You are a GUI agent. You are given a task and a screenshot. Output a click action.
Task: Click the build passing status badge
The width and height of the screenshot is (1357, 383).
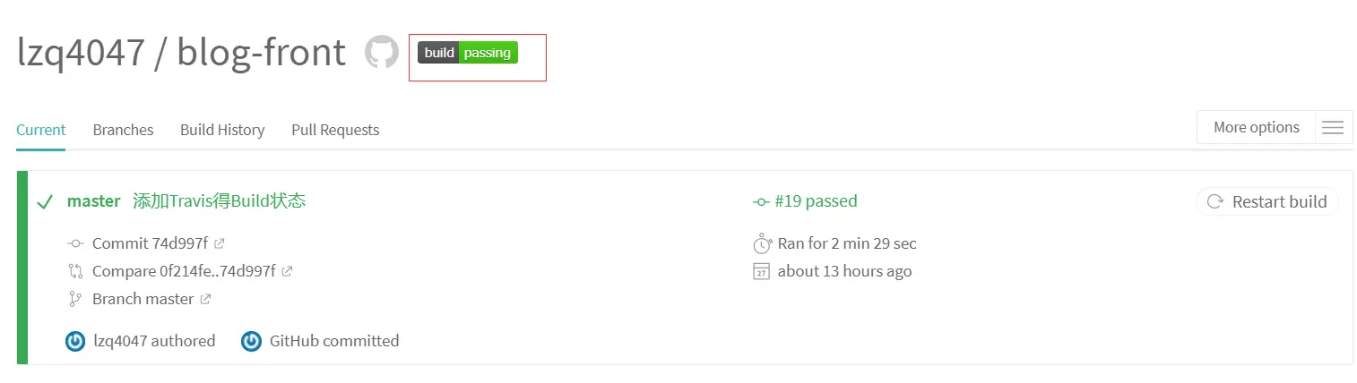click(x=468, y=53)
